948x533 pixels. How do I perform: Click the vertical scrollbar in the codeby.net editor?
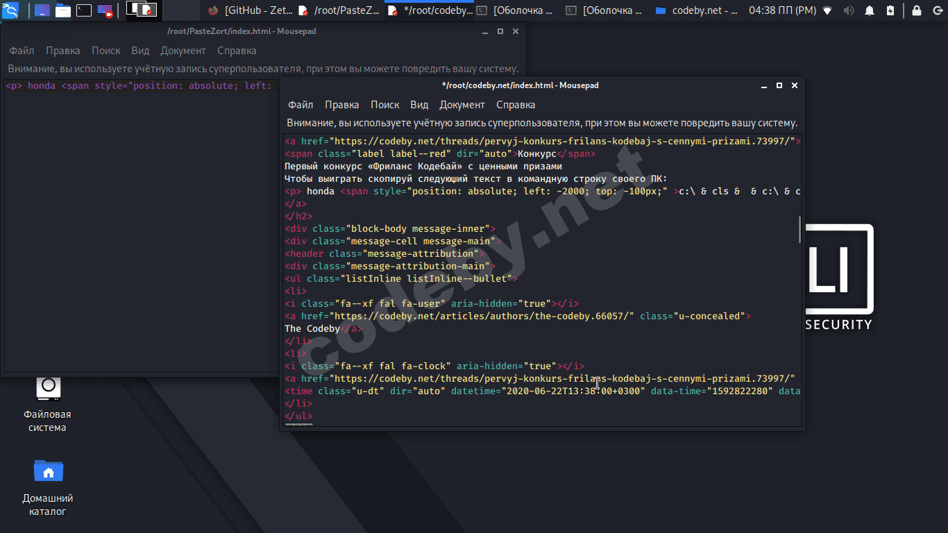pyautogui.click(x=799, y=230)
